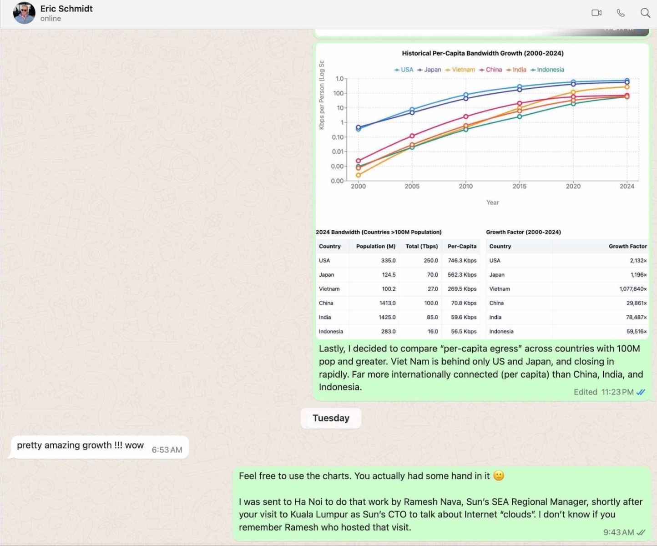
Task: Click the '2024 Bandwidth (Countries >100M Population)' table title
Action: [x=379, y=232]
